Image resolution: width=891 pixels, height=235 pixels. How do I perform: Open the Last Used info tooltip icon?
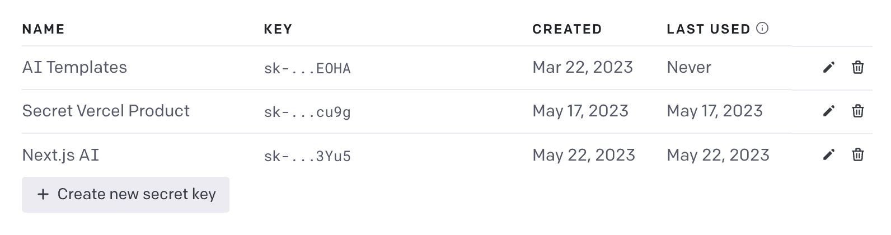pos(762,29)
